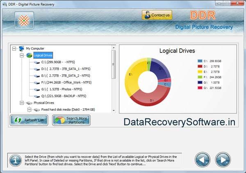
Task: Click the My Computer monitor icon
Action: [21, 48]
